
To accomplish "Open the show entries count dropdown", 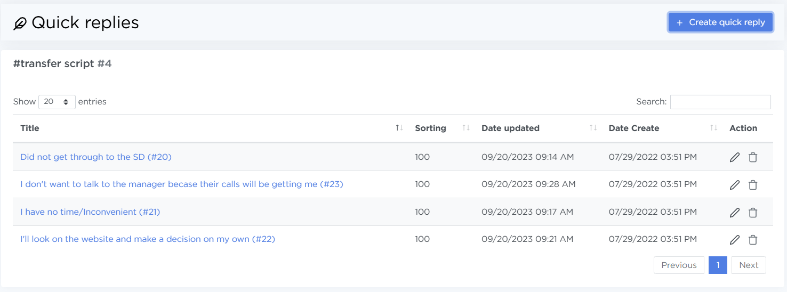I will 57,102.
